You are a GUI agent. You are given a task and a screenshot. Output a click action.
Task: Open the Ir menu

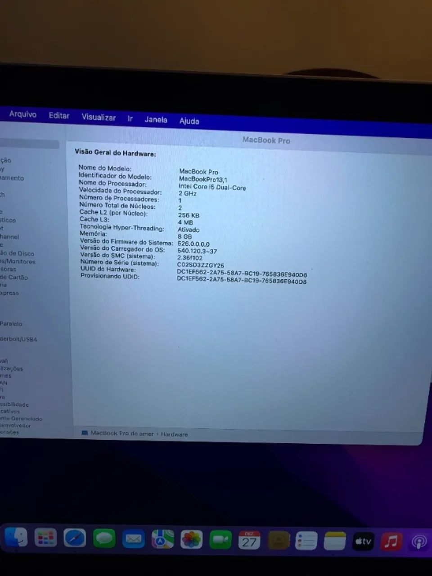130,119
